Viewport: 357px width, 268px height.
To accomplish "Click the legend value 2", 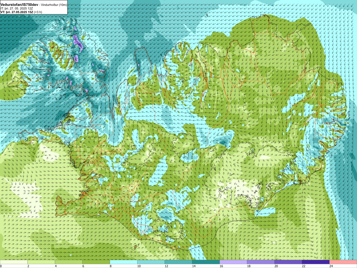I will (x=28, y=266).
